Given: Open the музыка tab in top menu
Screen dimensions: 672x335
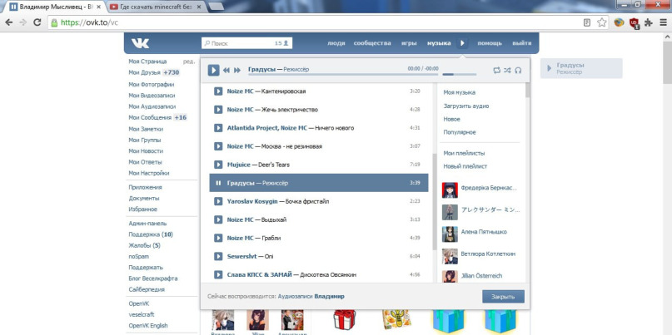Looking at the screenshot, I should coord(438,42).
